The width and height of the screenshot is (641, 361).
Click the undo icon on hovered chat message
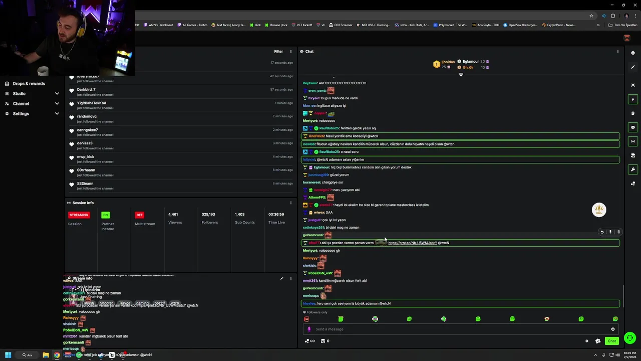pos(602,232)
